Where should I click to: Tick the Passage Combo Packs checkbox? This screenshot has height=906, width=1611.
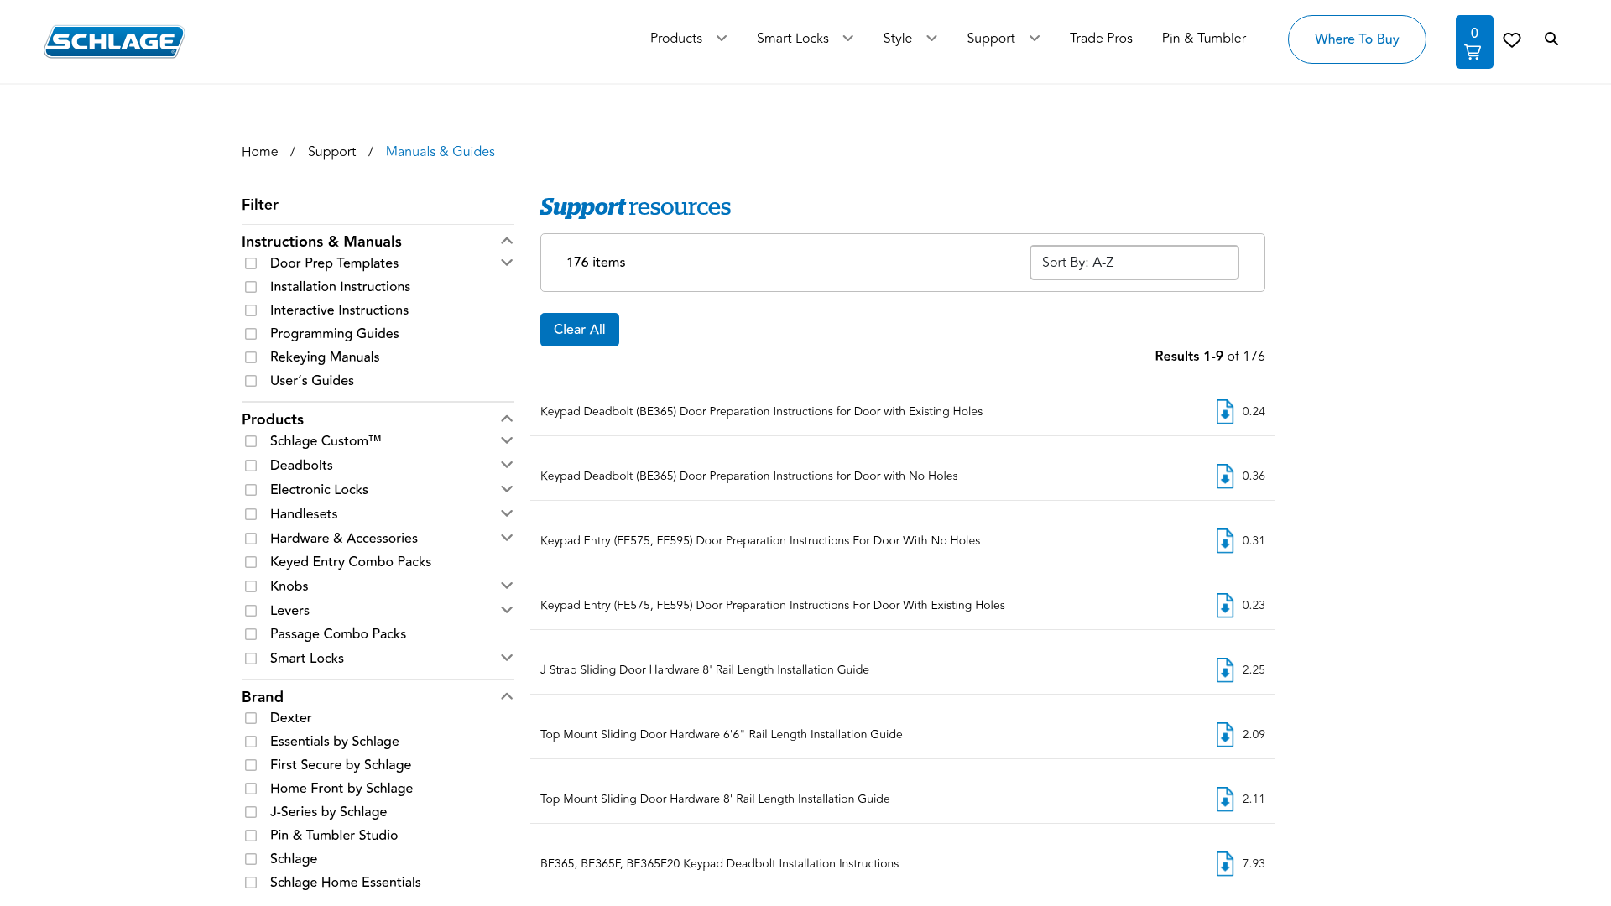point(251,634)
